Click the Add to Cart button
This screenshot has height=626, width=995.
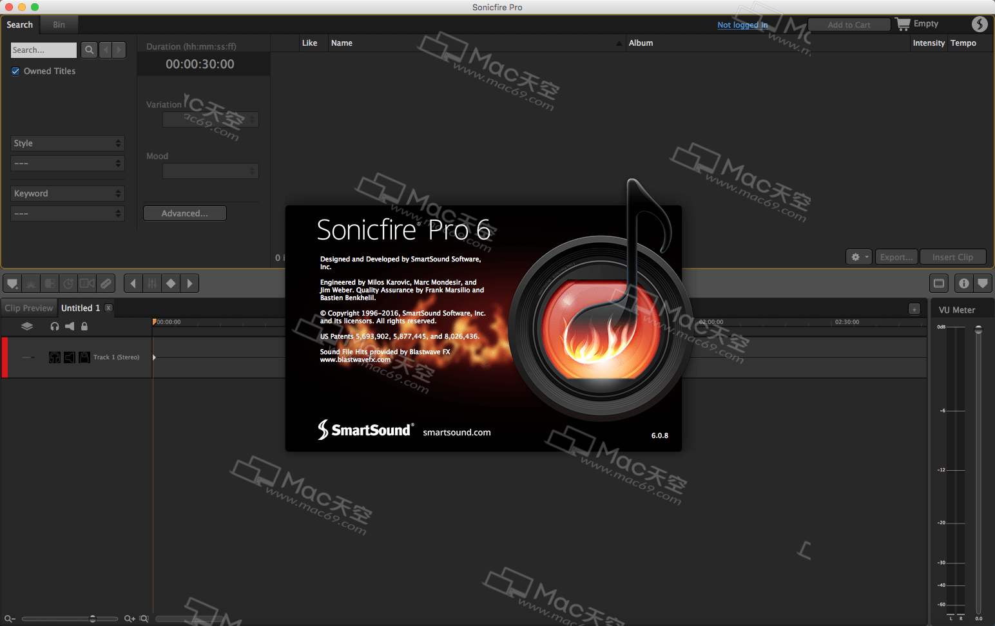pos(849,24)
